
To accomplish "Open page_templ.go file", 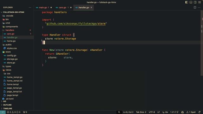I will 14,88.
